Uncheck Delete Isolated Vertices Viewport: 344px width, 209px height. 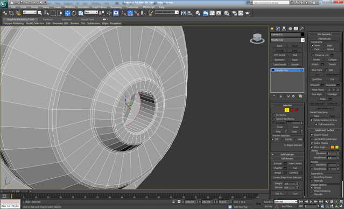[x=311, y=120]
